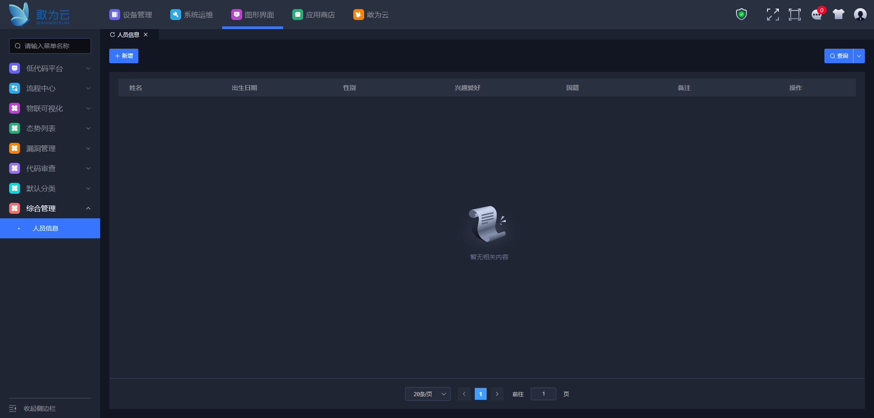This screenshot has height=418, width=874.
Task: Open the dropdown arrow beside 查询
Action: (859, 56)
